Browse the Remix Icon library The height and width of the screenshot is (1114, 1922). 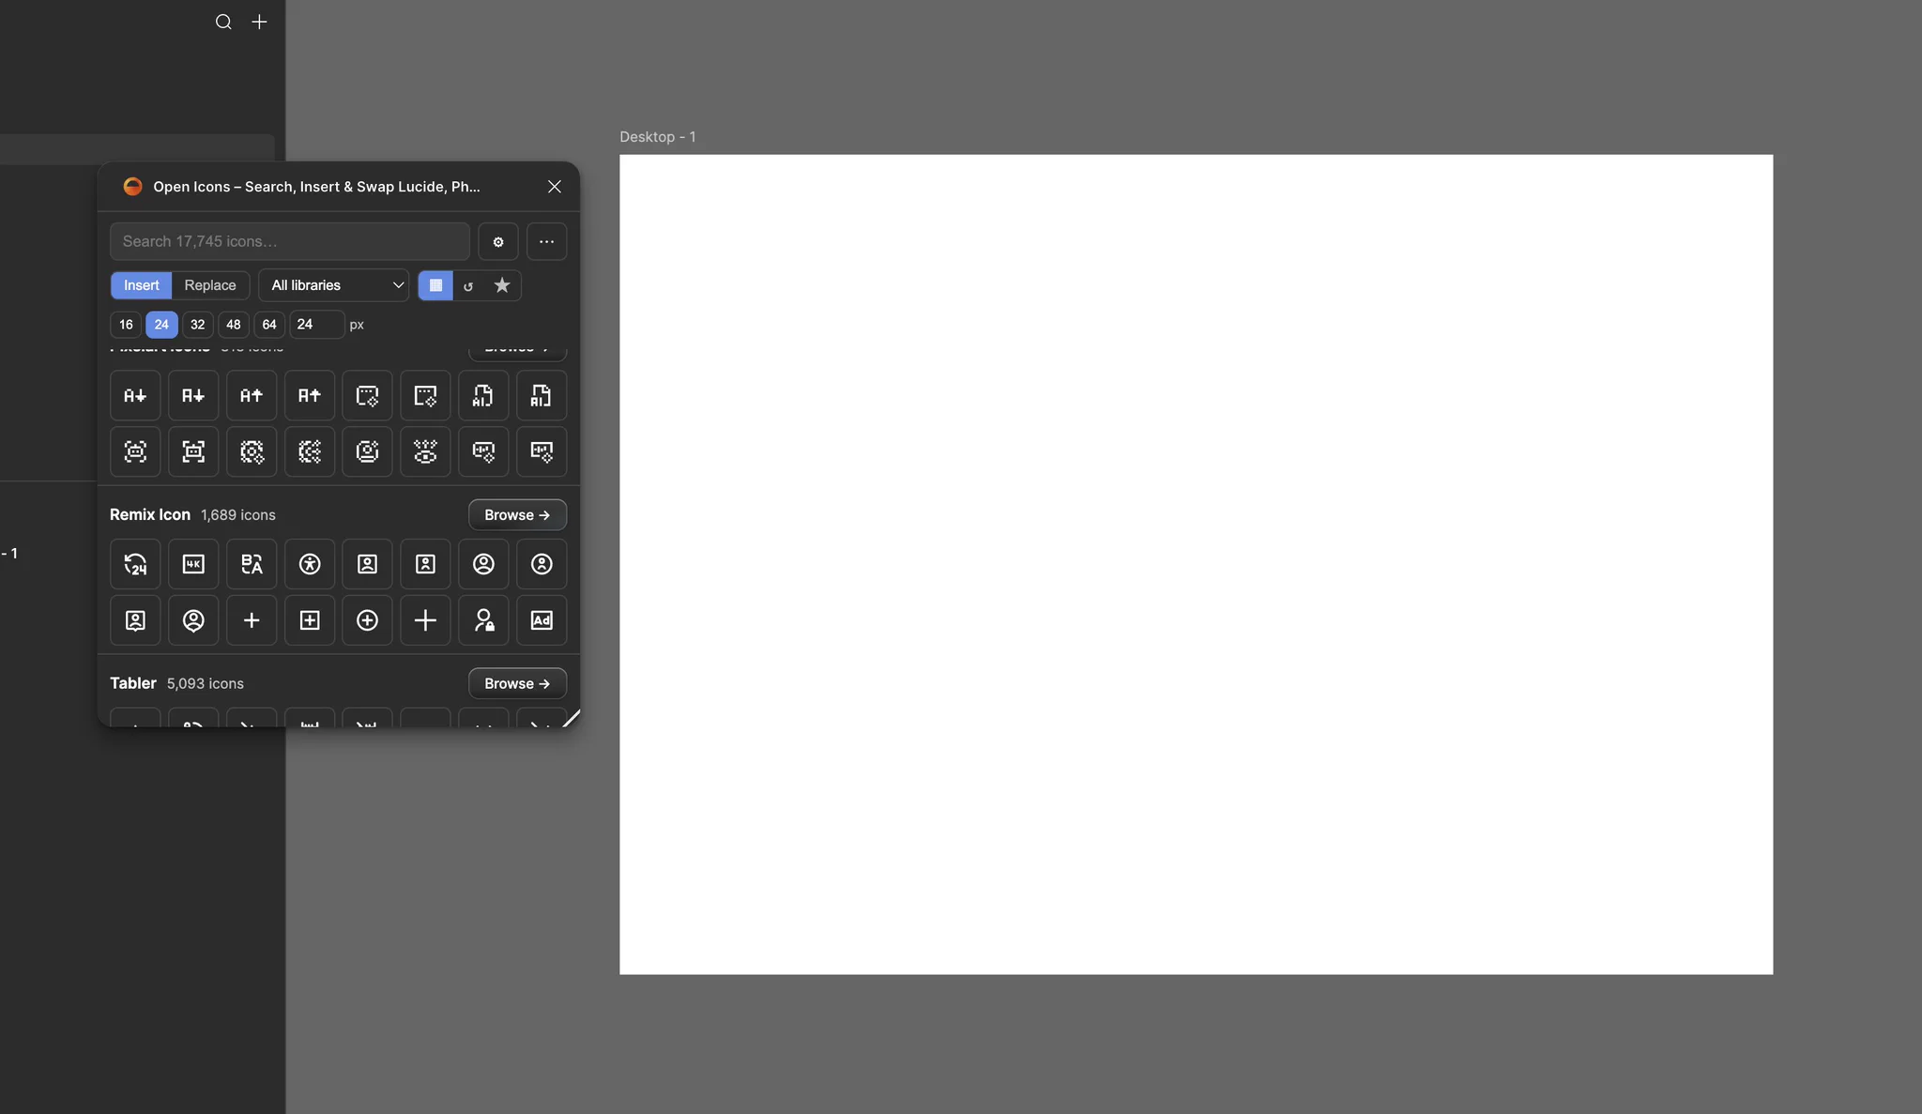517,514
